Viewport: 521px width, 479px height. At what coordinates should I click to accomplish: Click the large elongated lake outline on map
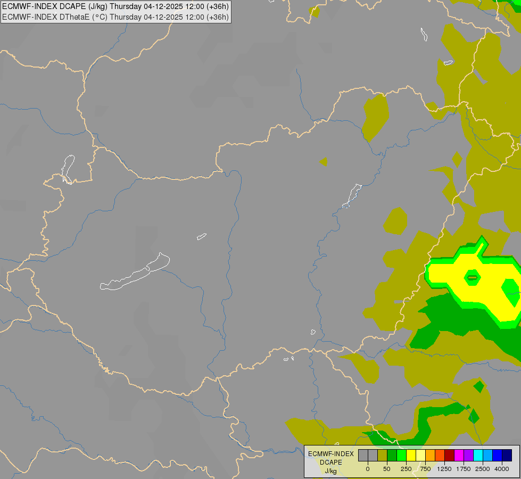point(135,271)
